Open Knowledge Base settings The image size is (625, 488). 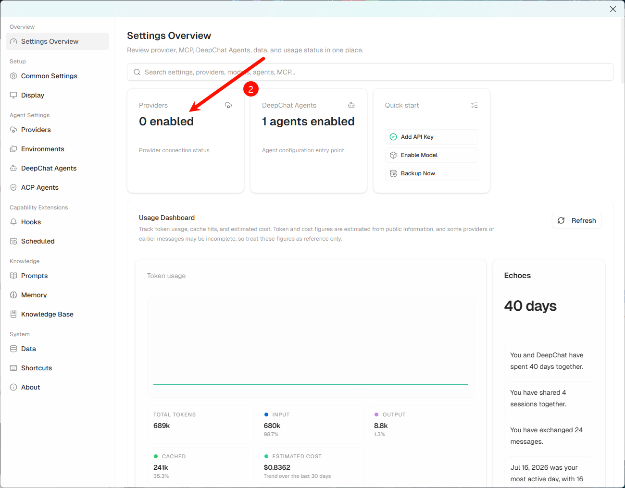tap(57, 314)
